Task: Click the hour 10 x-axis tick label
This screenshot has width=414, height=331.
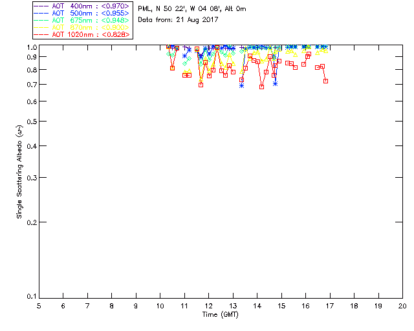Action: (x=160, y=306)
